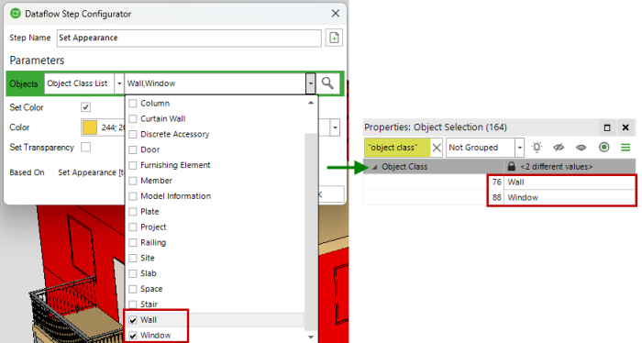
Task: Click the green Dataflow logo in the title bar
Action: tap(16, 14)
